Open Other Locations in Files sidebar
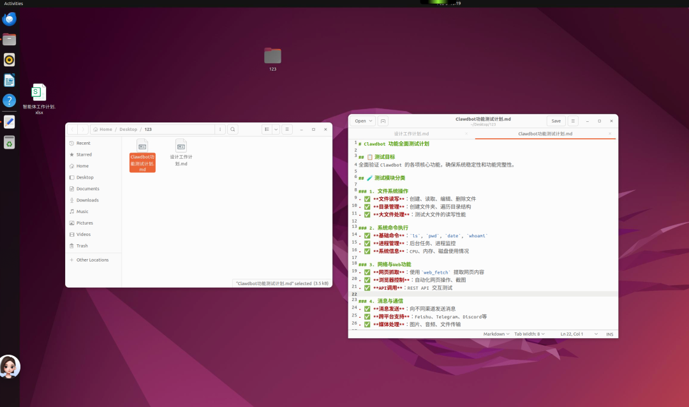 tap(93, 260)
